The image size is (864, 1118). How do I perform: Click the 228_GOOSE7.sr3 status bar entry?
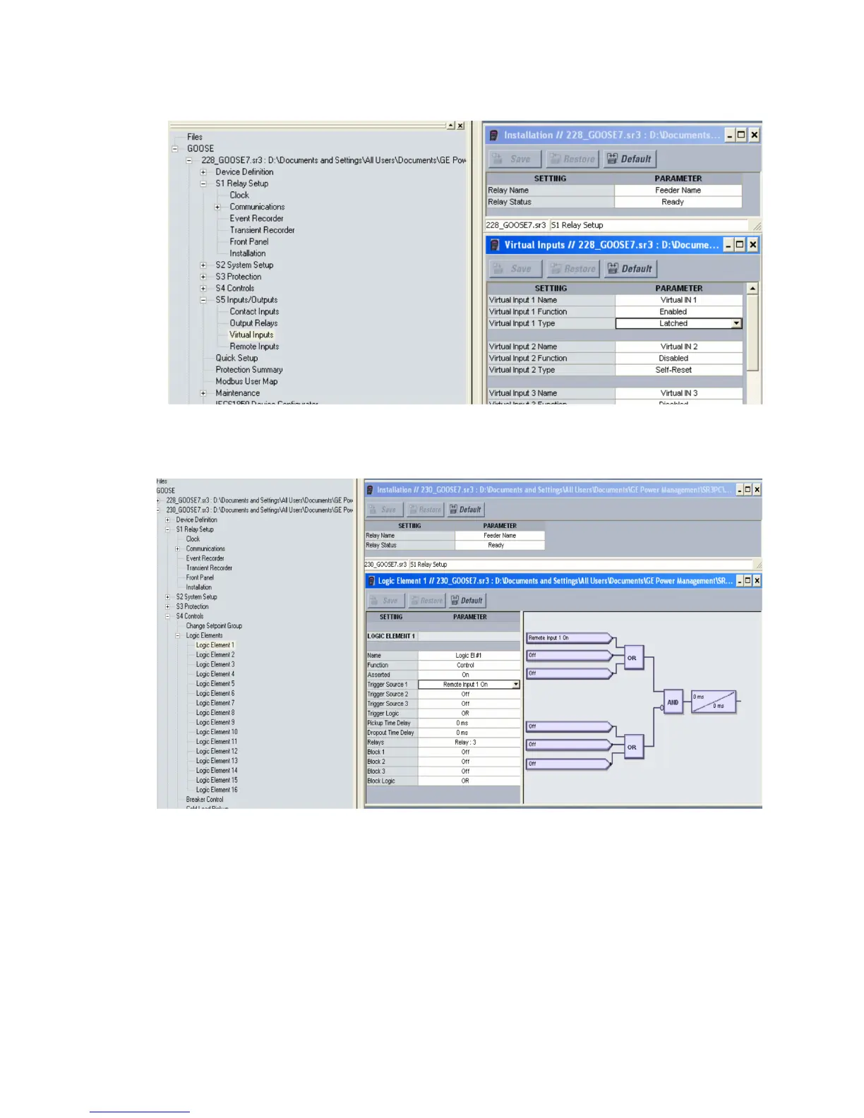516,225
